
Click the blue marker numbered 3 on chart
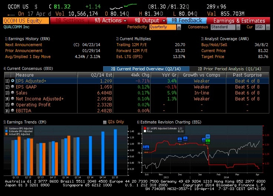tap(180, 139)
